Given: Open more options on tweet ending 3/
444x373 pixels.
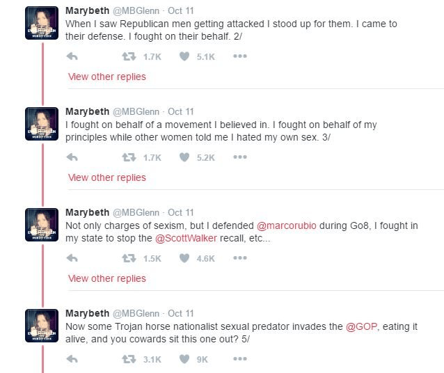Looking at the screenshot, I should (x=239, y=158).
